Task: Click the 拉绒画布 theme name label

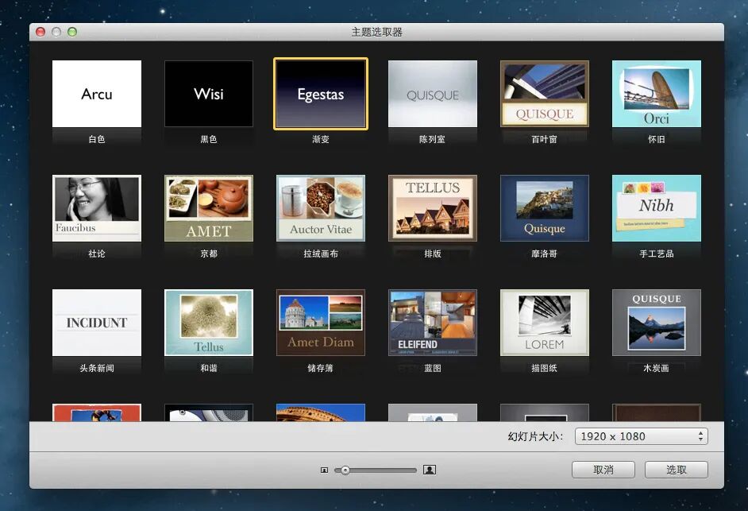Action: pyautogui.click(x=321, y=254)
